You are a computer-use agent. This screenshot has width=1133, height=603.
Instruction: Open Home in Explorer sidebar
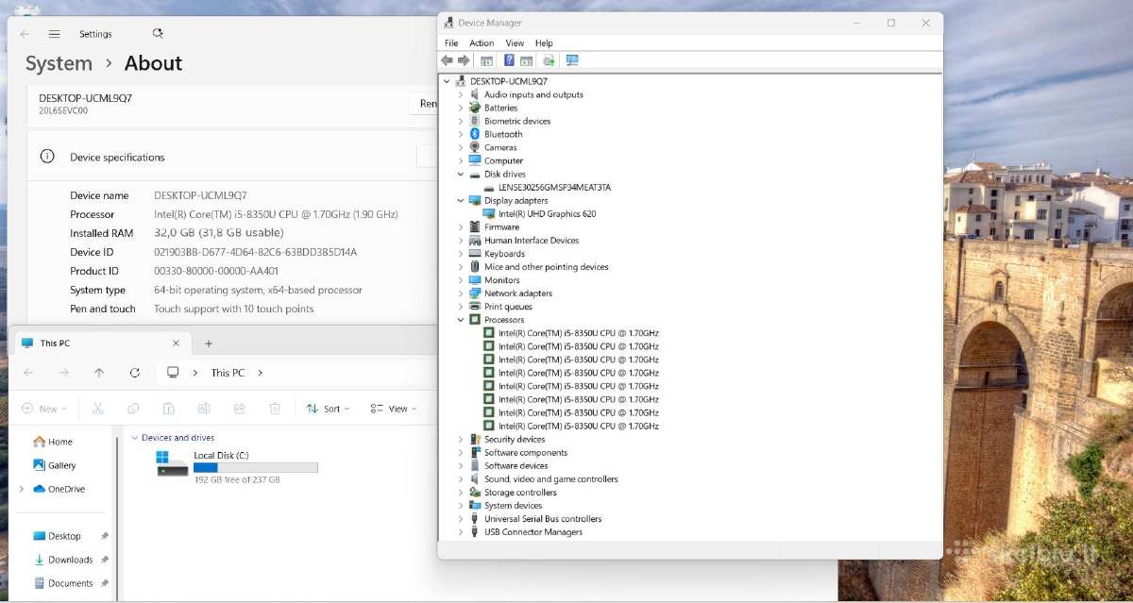pos(53,442)
